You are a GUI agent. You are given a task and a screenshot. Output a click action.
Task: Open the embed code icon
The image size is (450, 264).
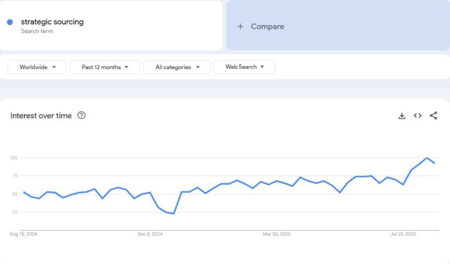coord(418,116)
